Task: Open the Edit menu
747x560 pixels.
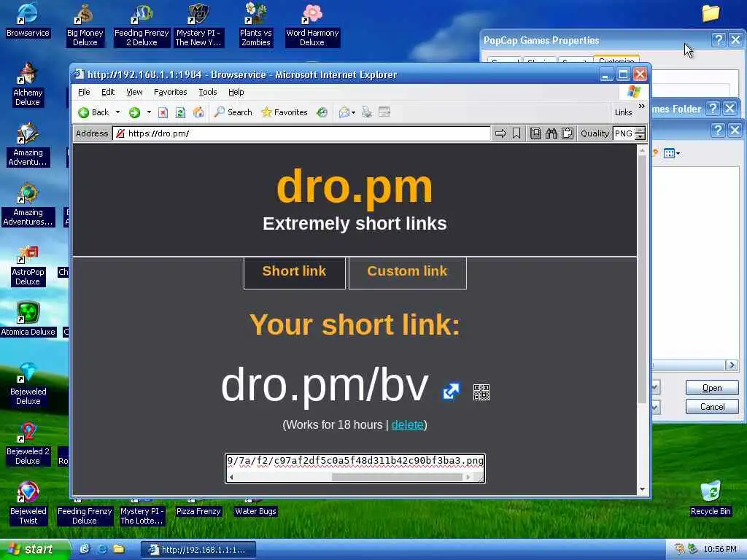Action: click(108, 92)
